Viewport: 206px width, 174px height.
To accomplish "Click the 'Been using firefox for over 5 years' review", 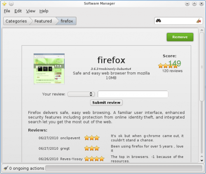I will click(x=147, y=148).
